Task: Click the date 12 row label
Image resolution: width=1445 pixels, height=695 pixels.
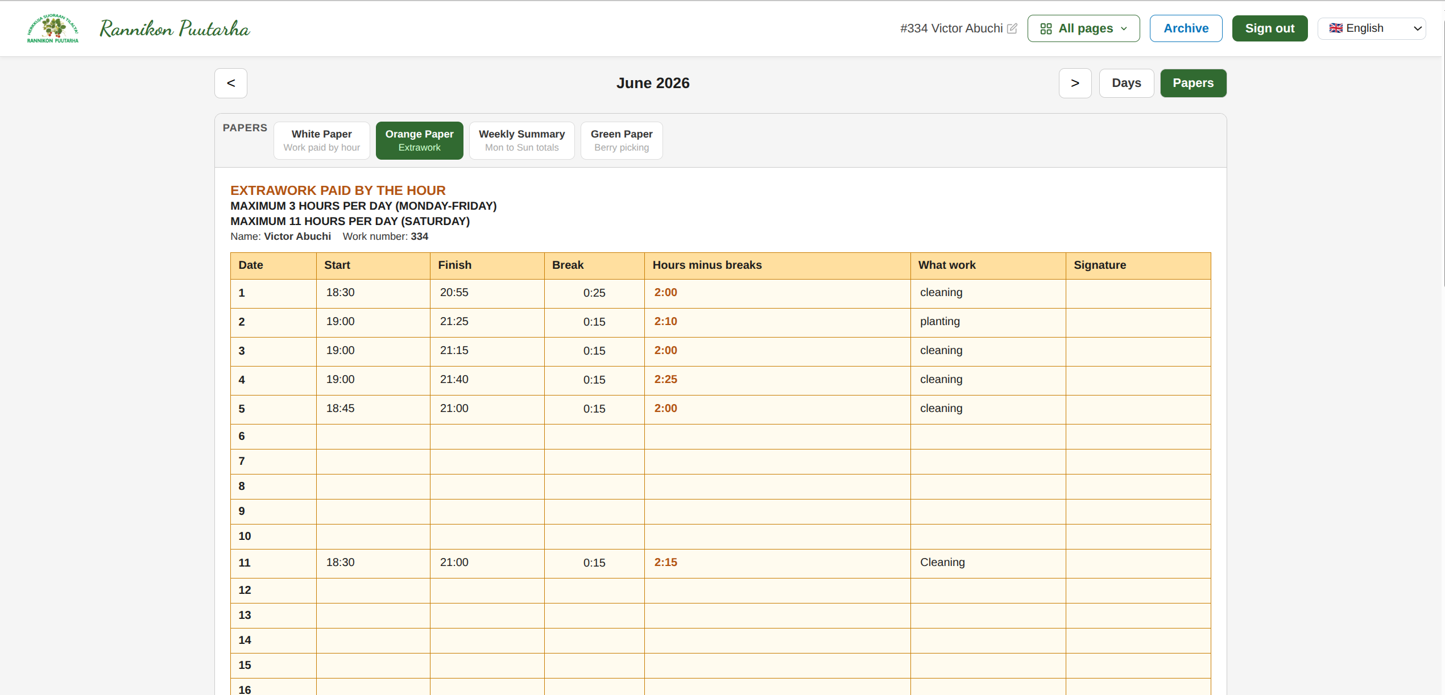Action: pos(245,590)
